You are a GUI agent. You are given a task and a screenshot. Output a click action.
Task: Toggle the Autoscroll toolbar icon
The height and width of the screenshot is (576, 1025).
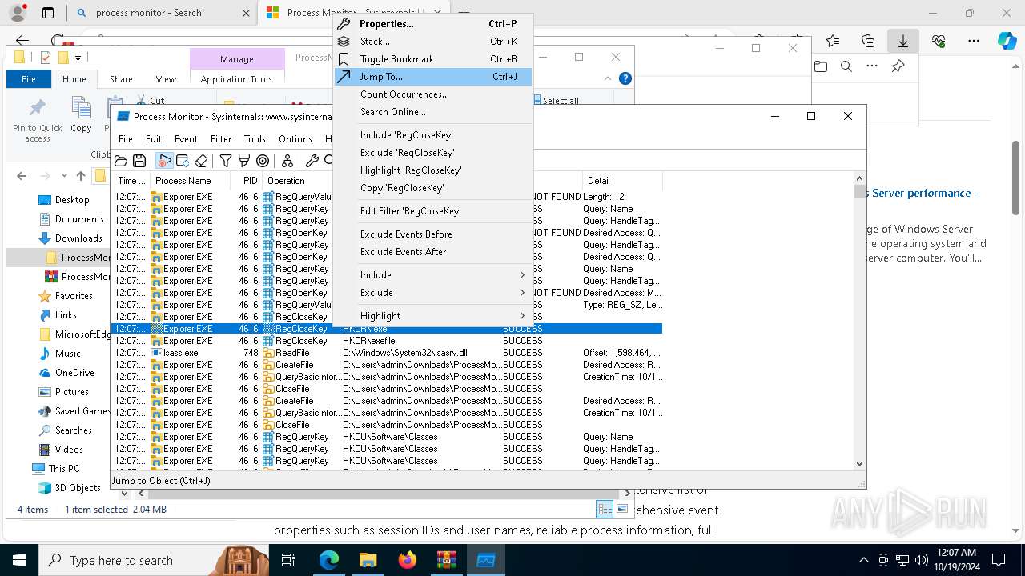pos(183,161)
